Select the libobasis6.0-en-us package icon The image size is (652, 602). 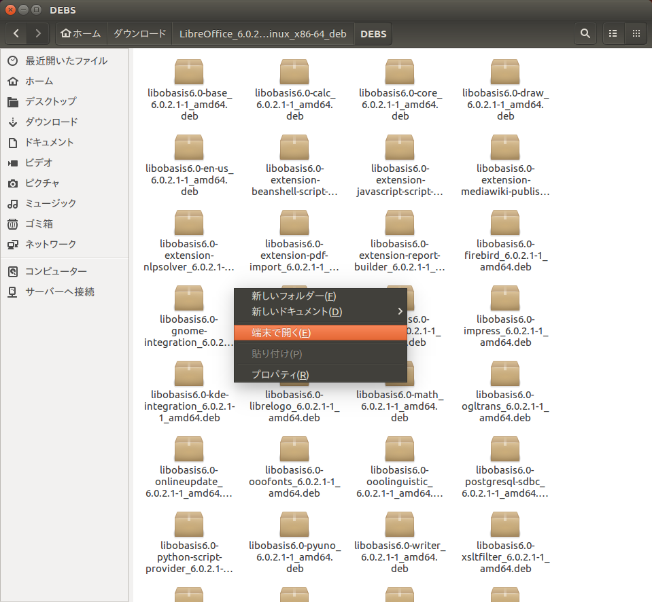(x=189, y=147)
